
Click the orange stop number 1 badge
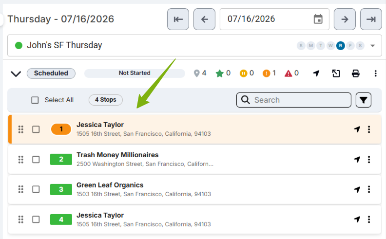(x=61, y=129)
